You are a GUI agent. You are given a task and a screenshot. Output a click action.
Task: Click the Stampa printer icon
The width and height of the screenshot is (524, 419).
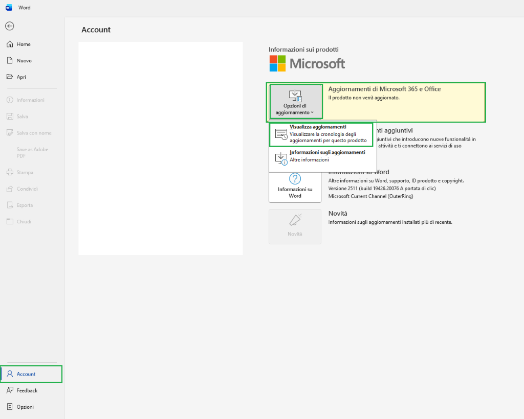tap(10, 172)
